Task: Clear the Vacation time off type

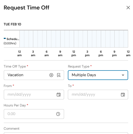Action: [51, 75]
